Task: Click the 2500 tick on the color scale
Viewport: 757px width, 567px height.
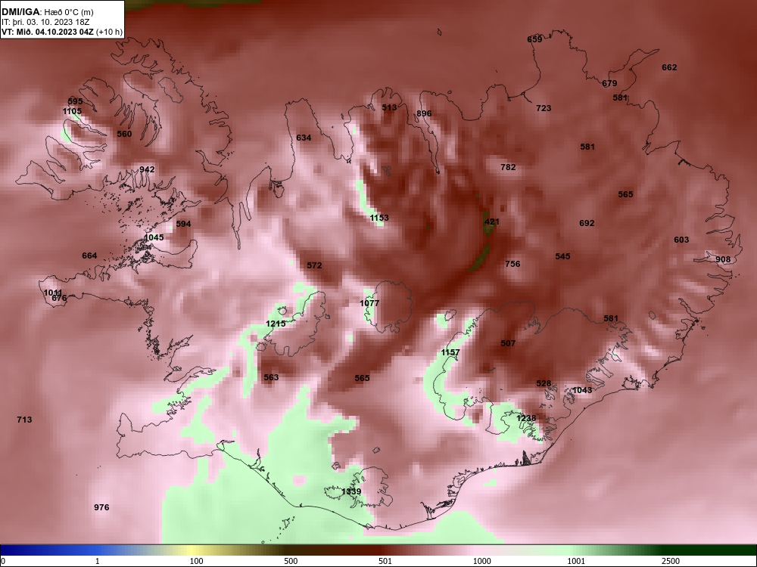Action: pos(671,561)
